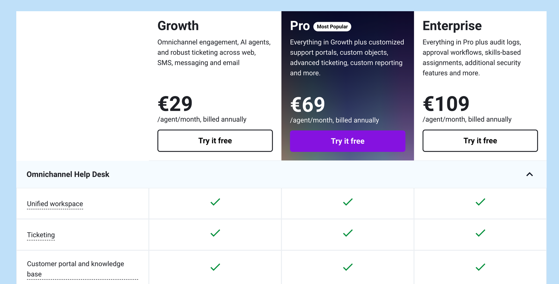Open the Customer portal and knowledge base tooltip

[75, 269]
